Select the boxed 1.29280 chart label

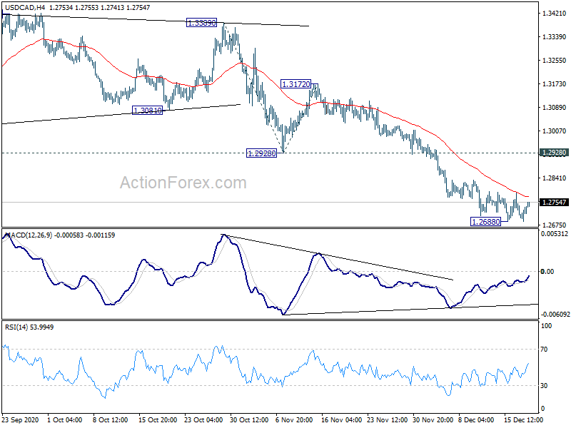(261, 153)
